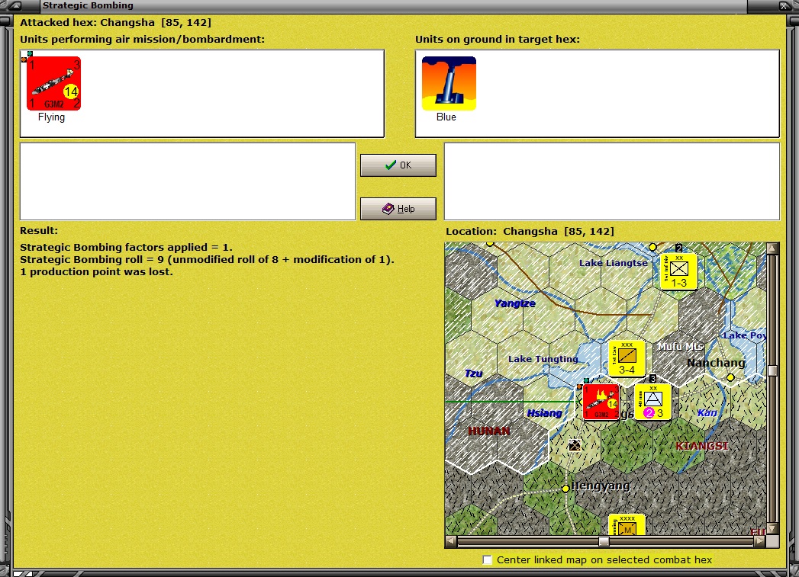Click the window system icon at title bar left

click(14, 5)
